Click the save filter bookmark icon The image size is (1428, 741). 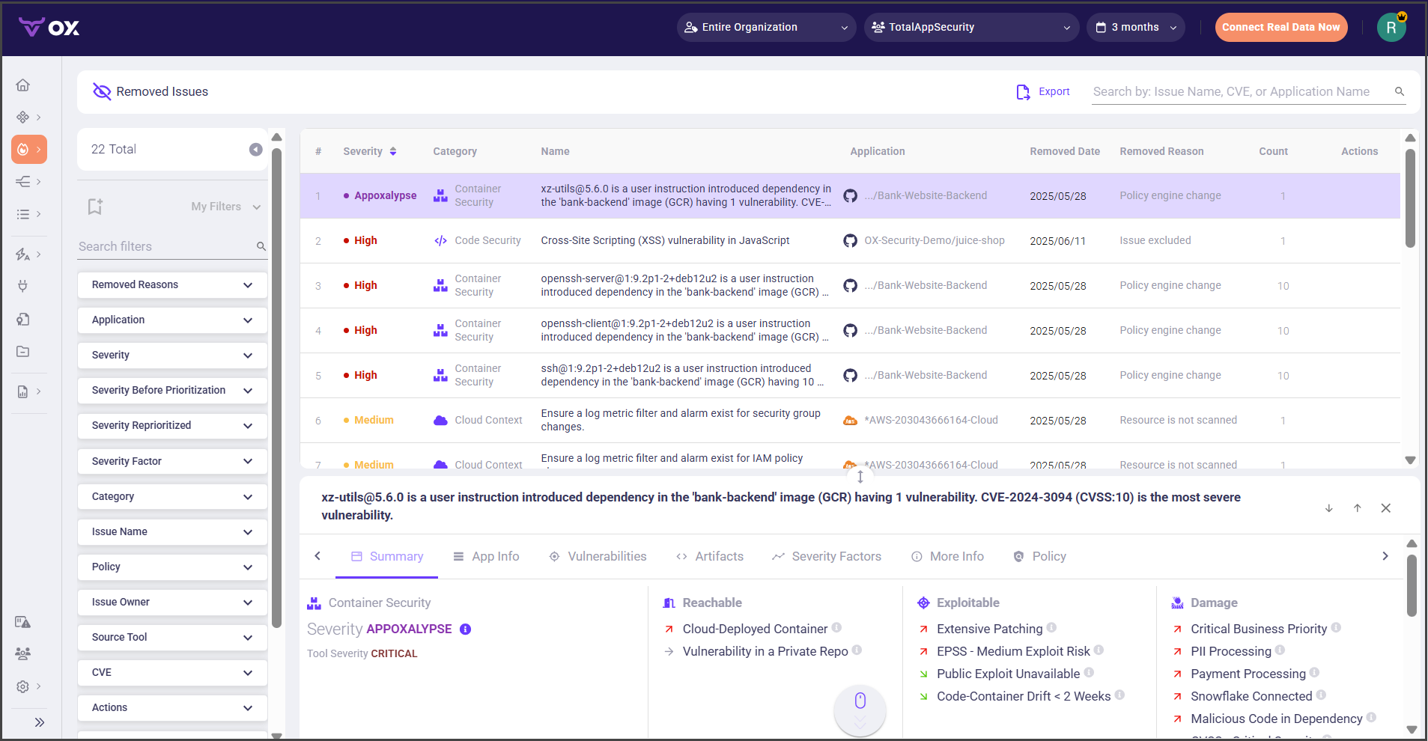[x=95, y=207]
